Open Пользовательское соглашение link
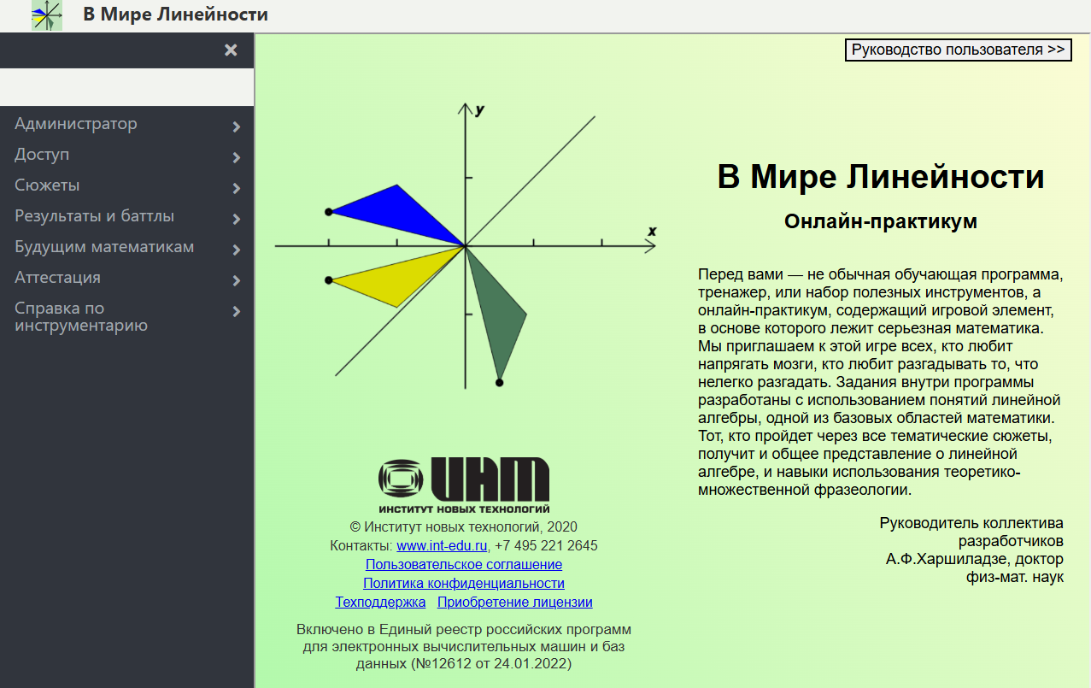Image resolution: width=1091 pixels, height=688 pixels. 464,564
